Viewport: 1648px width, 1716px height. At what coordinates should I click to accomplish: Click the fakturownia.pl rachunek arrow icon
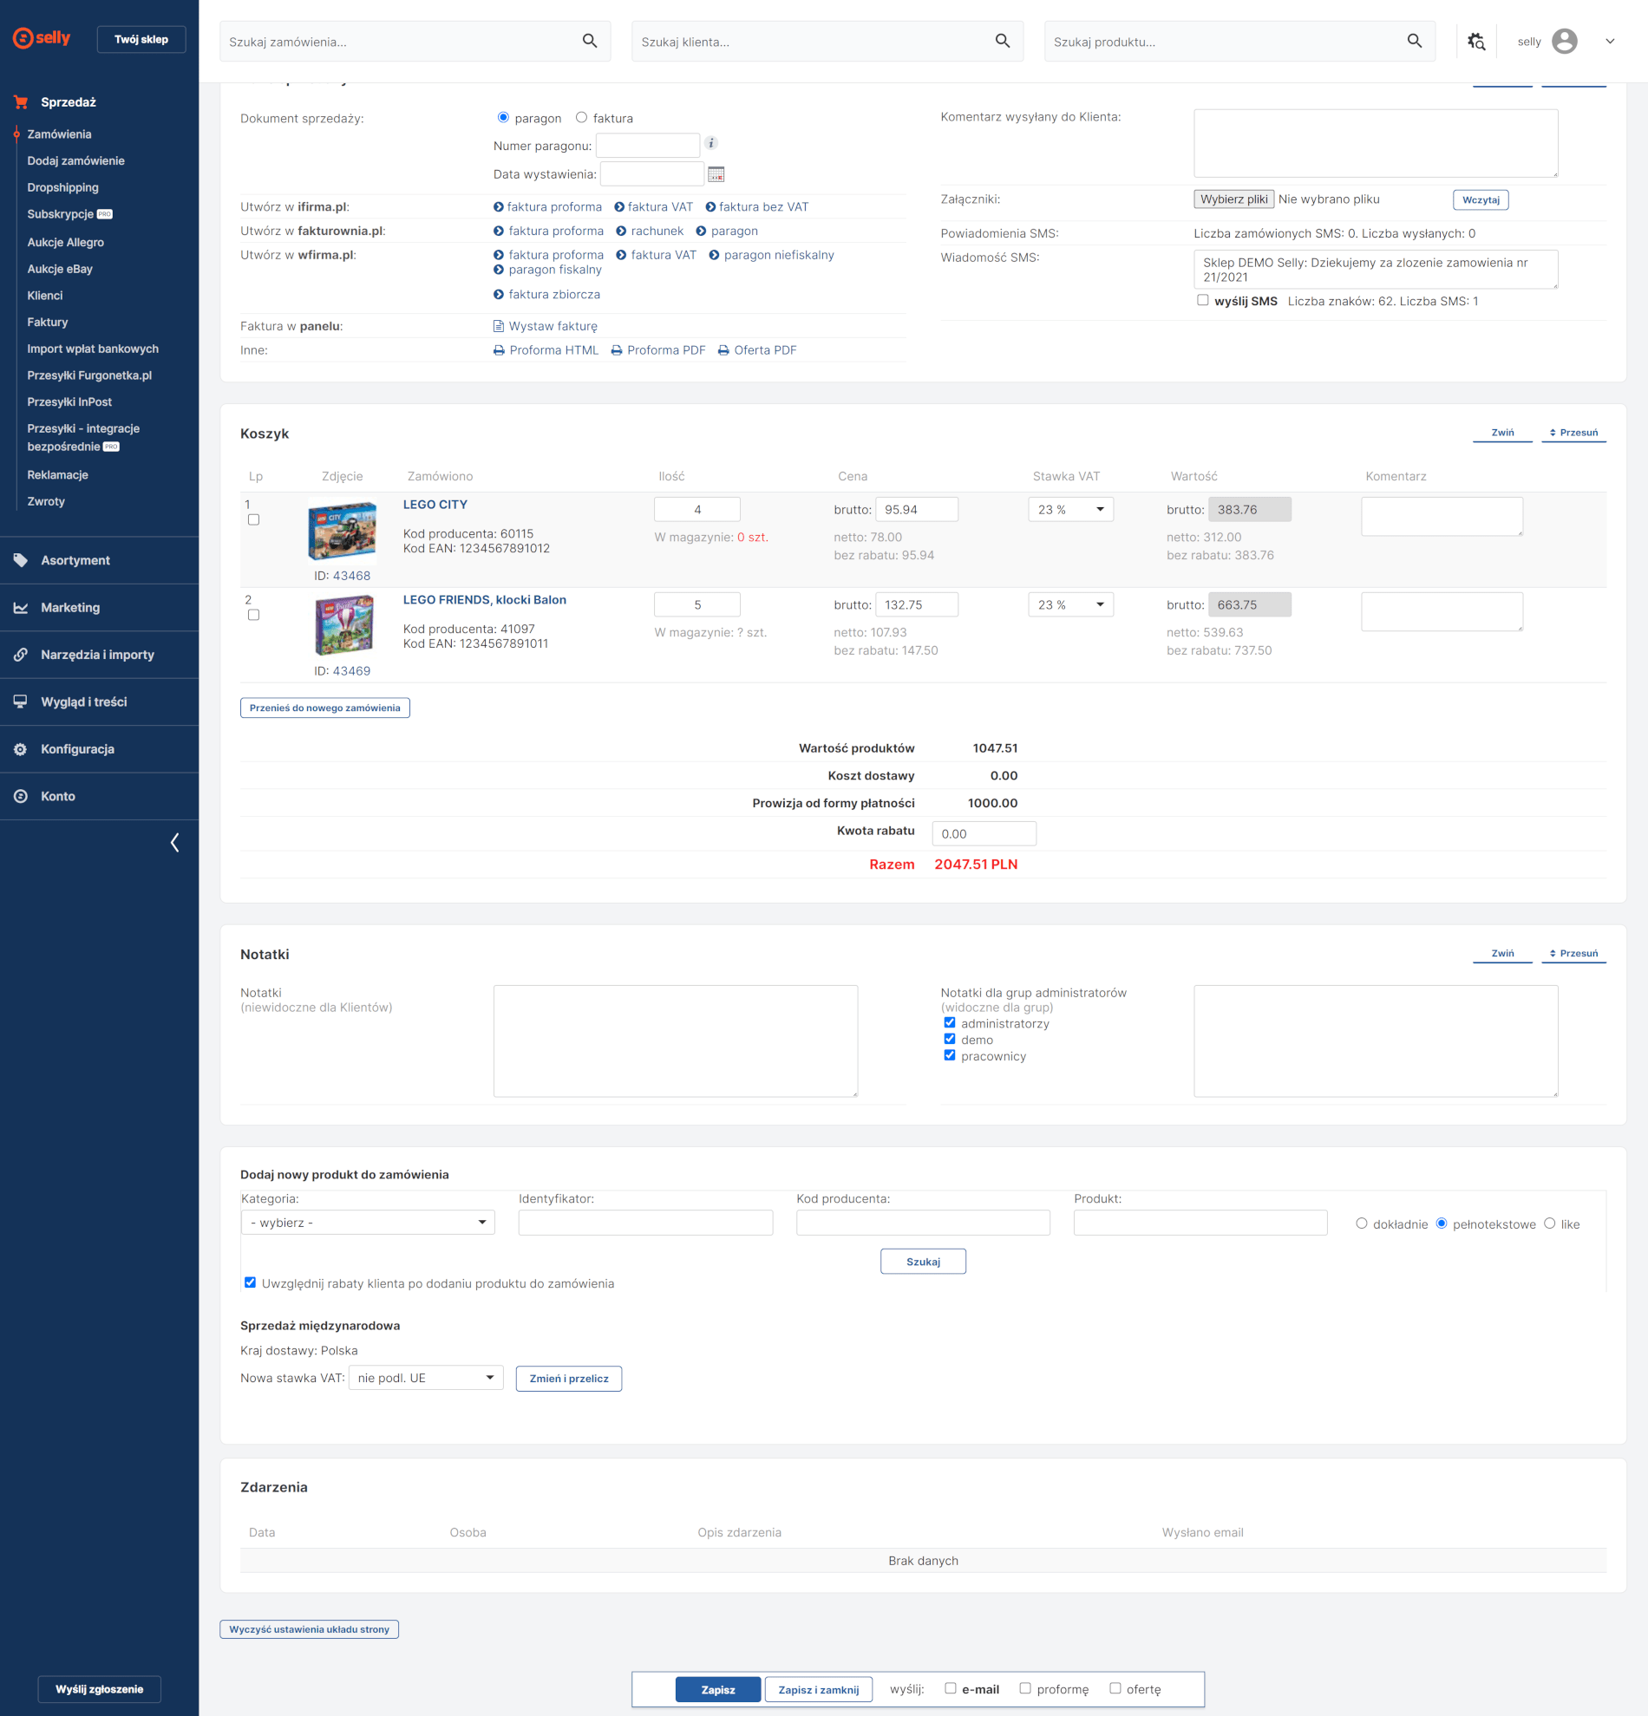pos(621,232)
